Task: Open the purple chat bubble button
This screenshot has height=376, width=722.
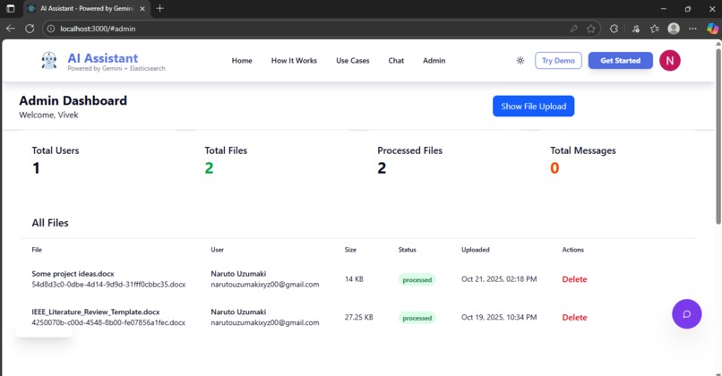Action: (x=686, y=314)
